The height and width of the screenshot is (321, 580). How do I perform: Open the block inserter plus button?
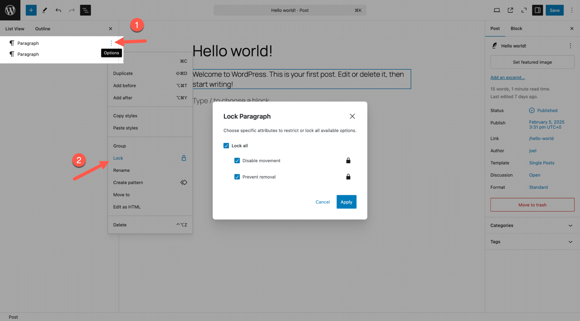pyautogui.click(x=31, y=10)
